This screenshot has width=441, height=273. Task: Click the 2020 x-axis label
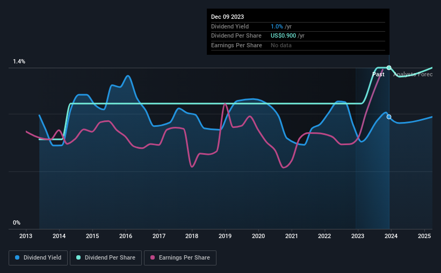pyautogui.click(x=258, y=236)
